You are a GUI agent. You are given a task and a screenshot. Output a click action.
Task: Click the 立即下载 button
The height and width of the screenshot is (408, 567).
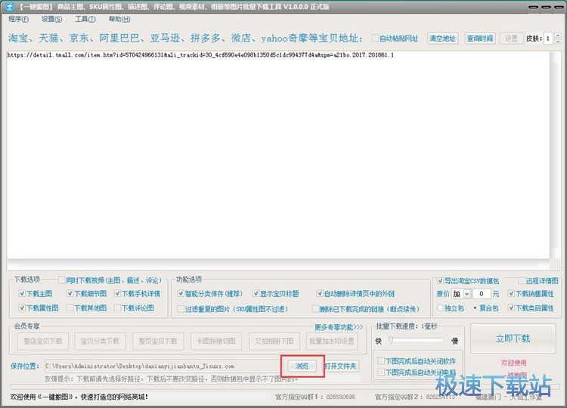[x=513, y=338]
